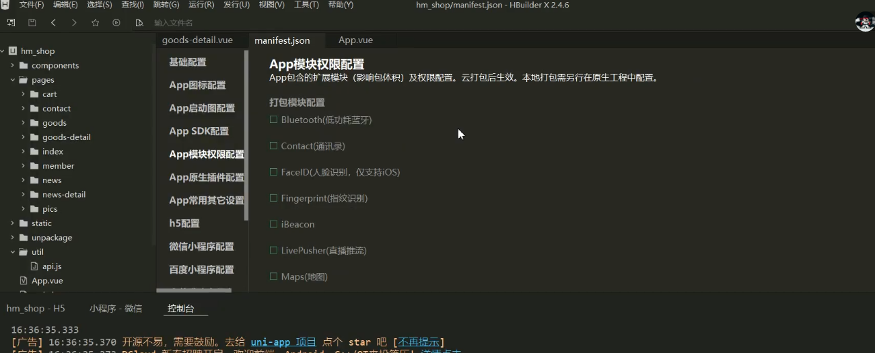This screenshot has height=353, width=875.
Task: Select api.js in the file tree
Action: (52, 266)
